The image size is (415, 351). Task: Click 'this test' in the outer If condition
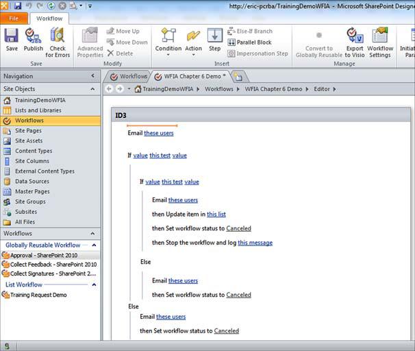pos(160,155)
